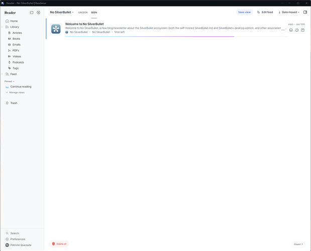Open the Date moved sort dropdown
311x251 pixels.
click(x=289, y=12)
